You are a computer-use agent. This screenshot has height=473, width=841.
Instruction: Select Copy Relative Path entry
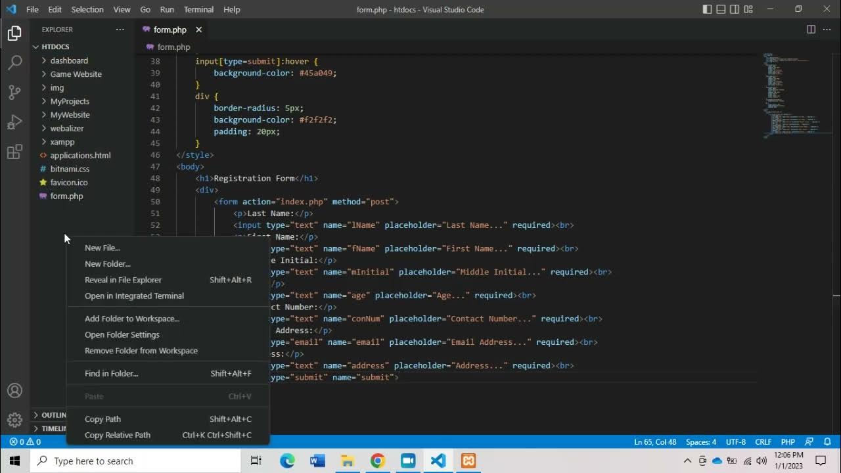pyautogui.click(x=168, y=435)
